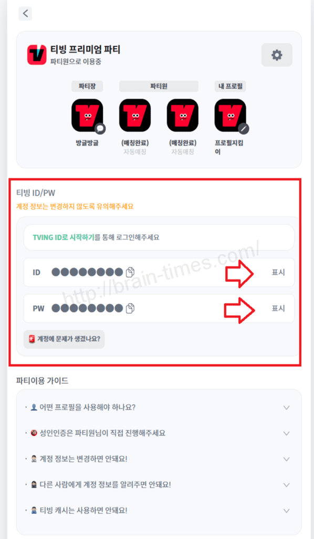Select the second 매칭완료 member avatar
314x539 pixels.
click(182, 115)
